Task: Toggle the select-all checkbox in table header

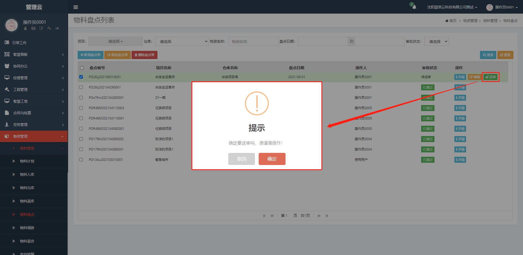Action: point(82,68)
